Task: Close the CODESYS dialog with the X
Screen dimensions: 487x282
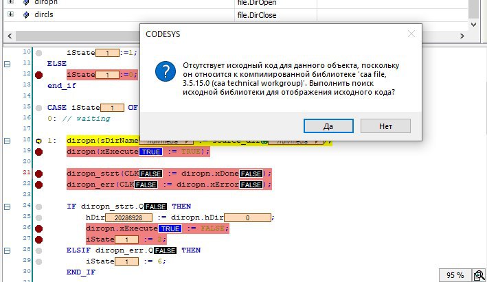Action: tap(411, 34)
